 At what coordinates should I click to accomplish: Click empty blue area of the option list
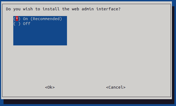(x=40, y=36)
